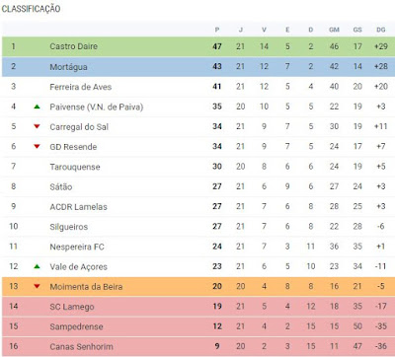395x357 pixels.
Task: Click the red down arrow beside Moimenta da Beira
Action: click(x=38, y=286)
